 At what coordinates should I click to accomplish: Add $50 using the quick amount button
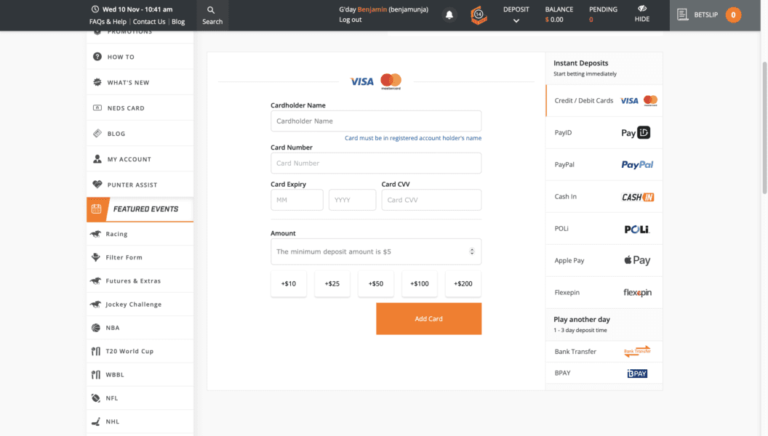(x=375, y=283)
